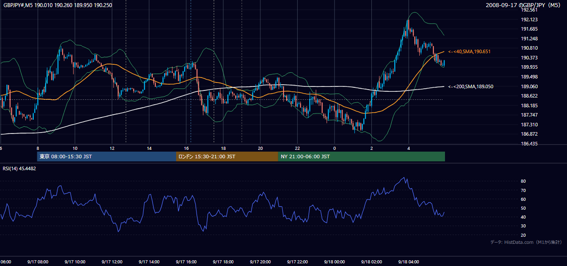567x266 pixels.
Task: Click hour tick 16 under the price chart
Action: tap(186, 149)
